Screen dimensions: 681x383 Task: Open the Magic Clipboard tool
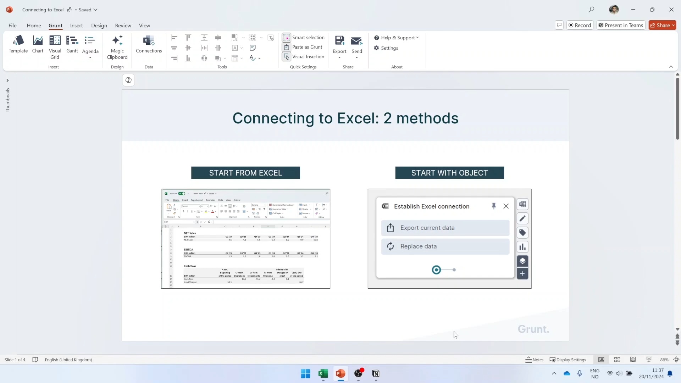click(117, 47)
